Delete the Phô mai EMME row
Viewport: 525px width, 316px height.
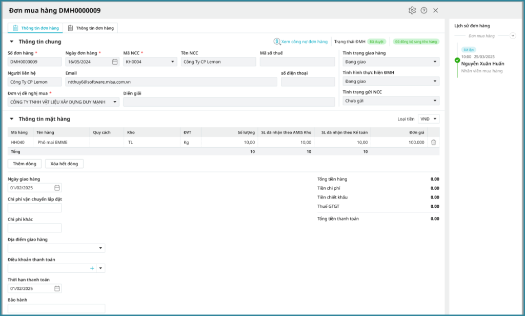click(433, 143)
